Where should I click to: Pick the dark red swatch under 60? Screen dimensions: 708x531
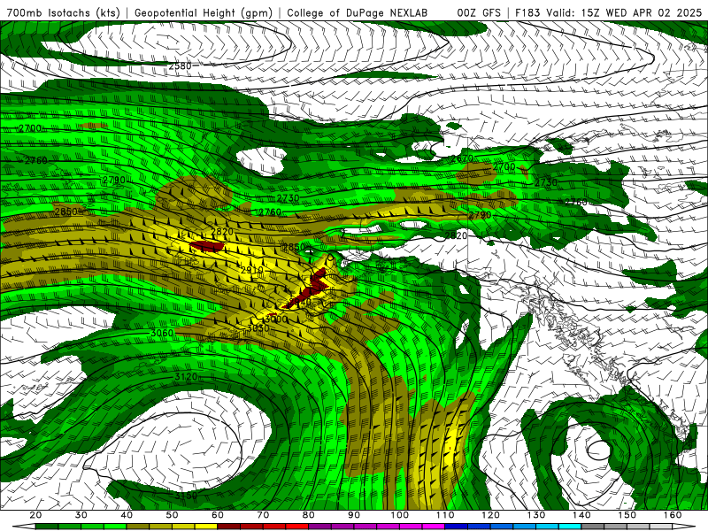[x=229, y=527]
